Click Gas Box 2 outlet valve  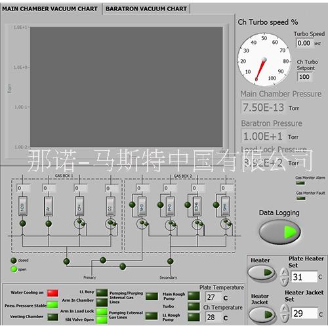point(171,261)
